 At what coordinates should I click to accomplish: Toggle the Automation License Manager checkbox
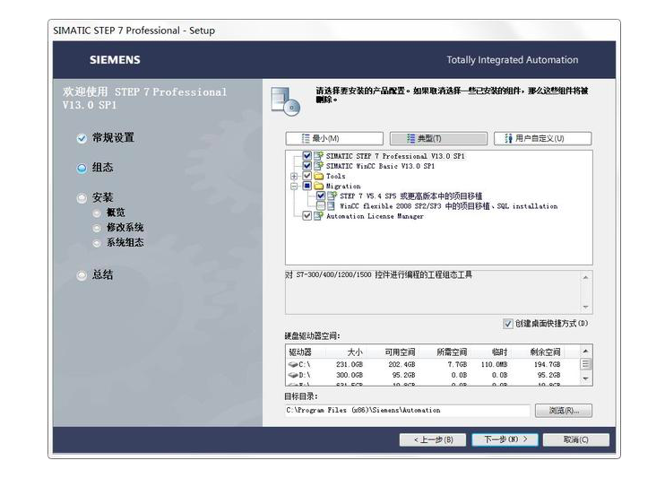pyautogui.click(x=307, y=216)
